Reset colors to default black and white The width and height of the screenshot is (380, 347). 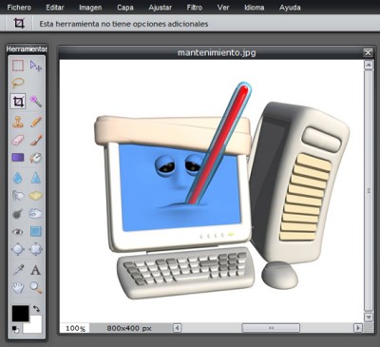[15, 329]
